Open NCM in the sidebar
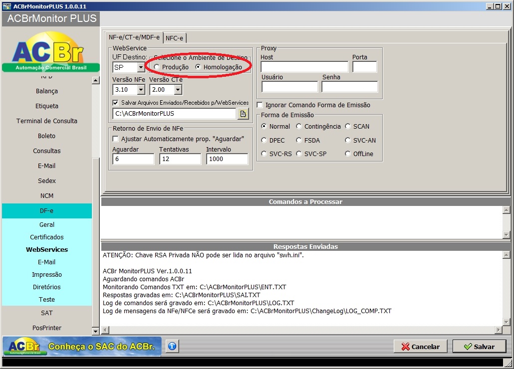The width and height of the screenshot is (514, 369). tap(47, 196)
